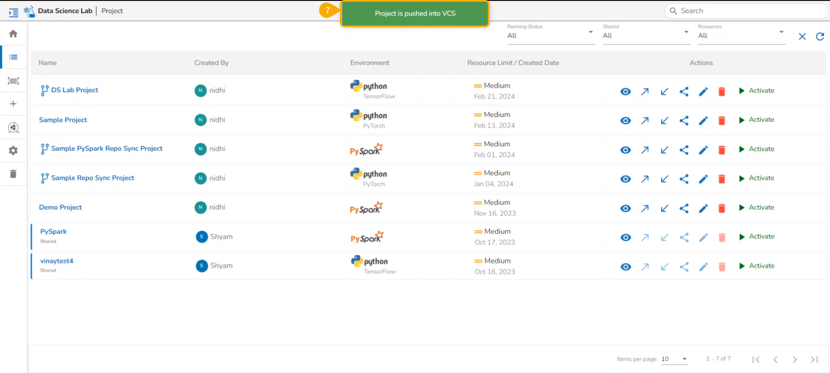View the DS Lab Project with eye icon
The height and width of the screenshot is (373, 830).
[x=625, y=92]
